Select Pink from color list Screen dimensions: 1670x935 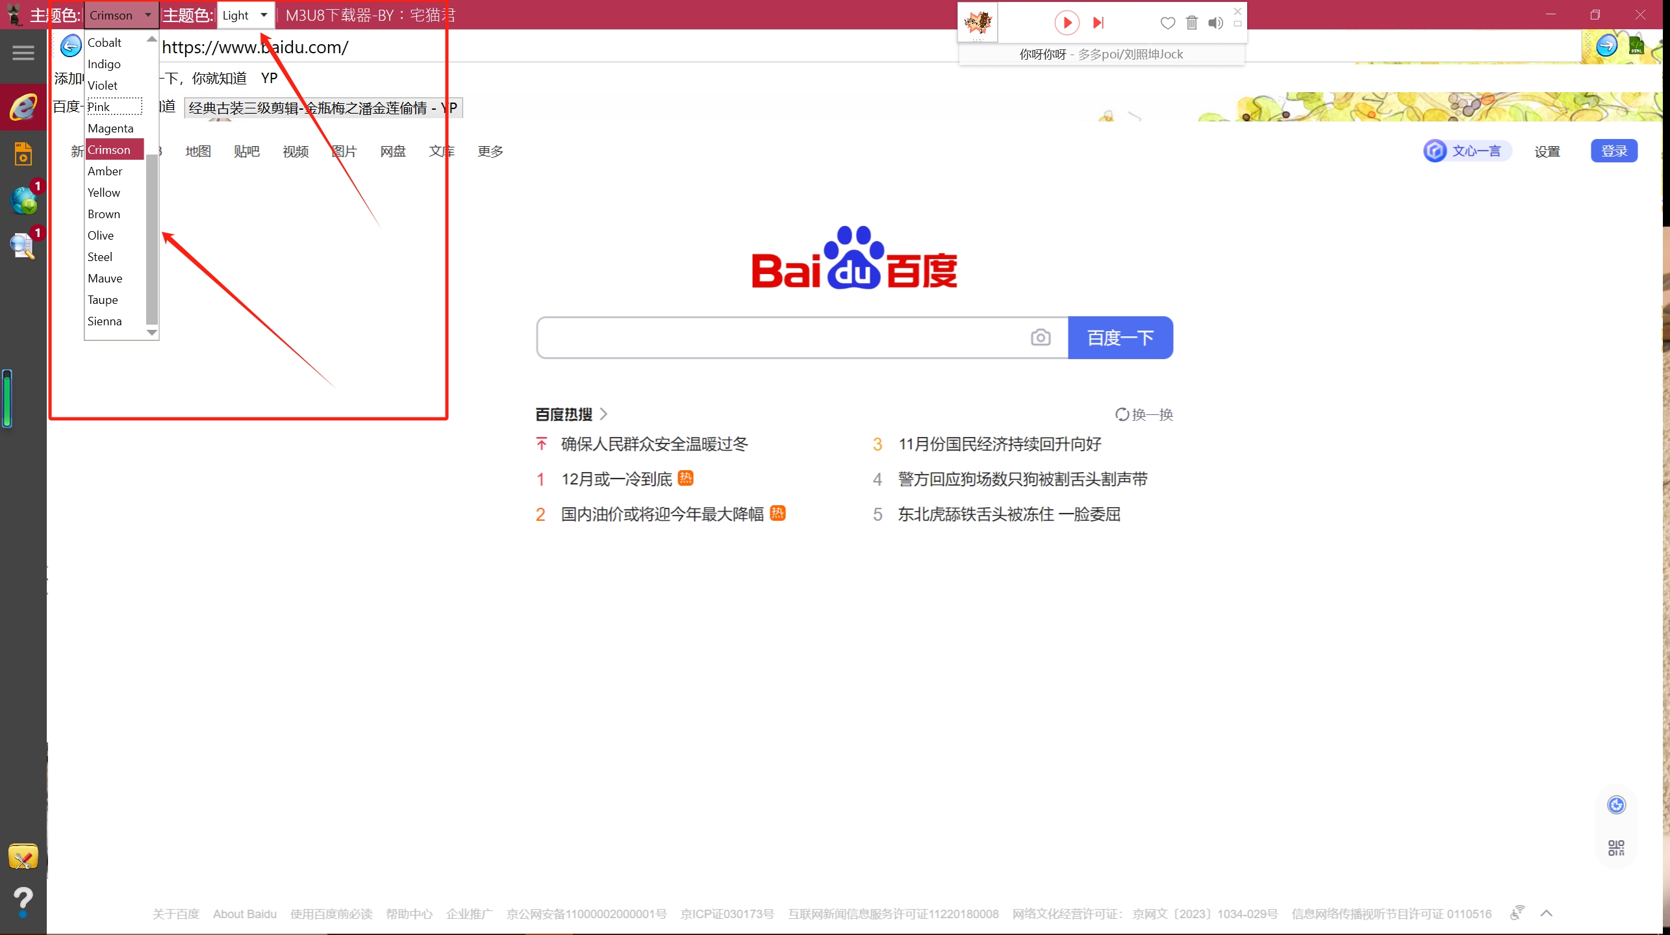[115, 106]
